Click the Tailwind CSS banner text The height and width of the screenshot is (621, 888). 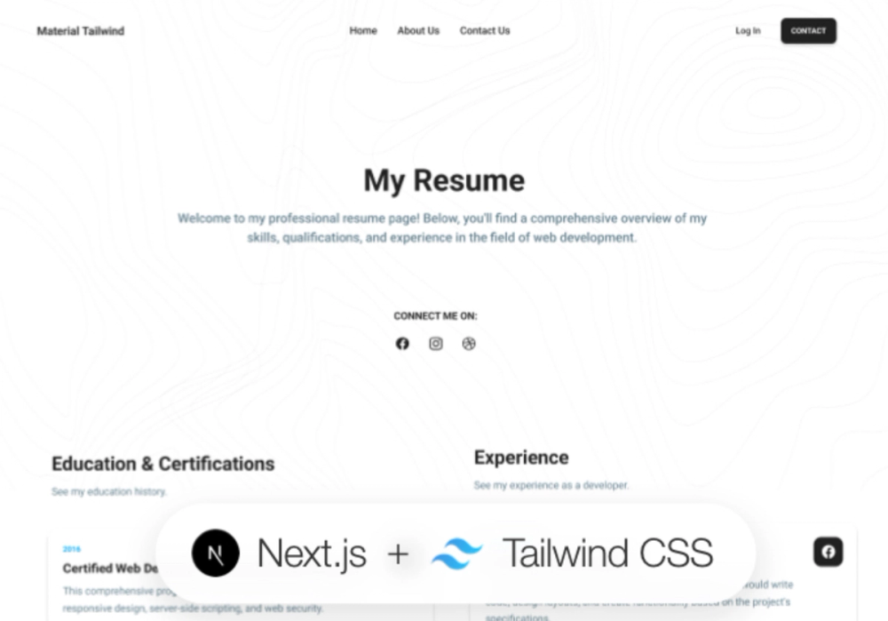coord(607,553)
